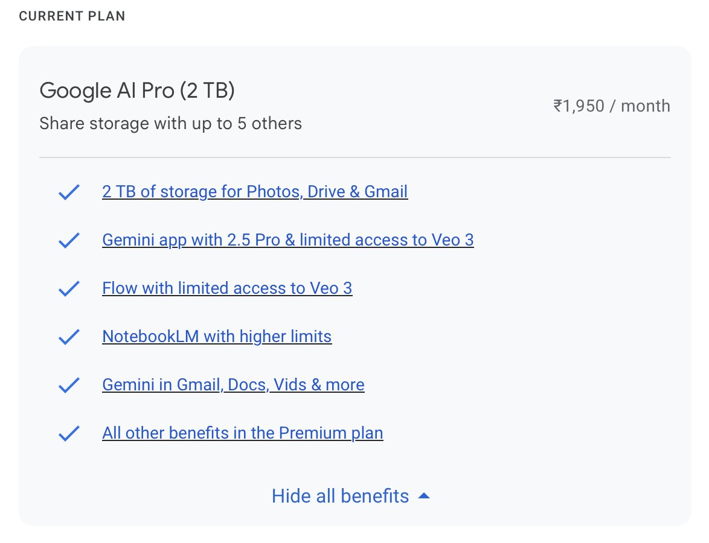This screenshot has height=543, width=709.
Task: Visit Gemini in Gmail, Docs, Vids link
Action: pos(233,385)
